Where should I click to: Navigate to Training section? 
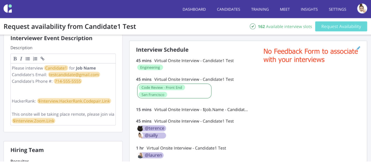260,9
